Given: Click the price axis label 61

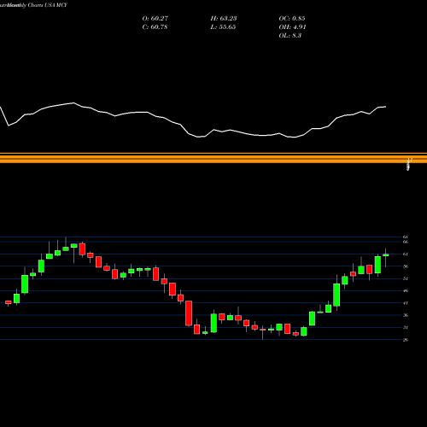Looking at the screenshot, I should (x=406, y=254).
